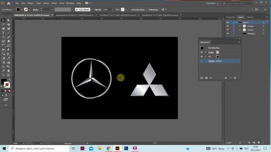The height and width of the screenshot is (152, 271).
Task: Select the Magic Wand tool
Action: [x=3, y=24]
